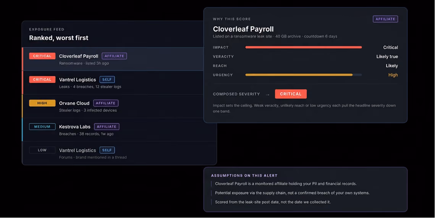The width and height of the screenshot is (435, 218).
Task: Click 'Breaches · 38 records, 1w ago' subtitle
Action: pos(86,134)
